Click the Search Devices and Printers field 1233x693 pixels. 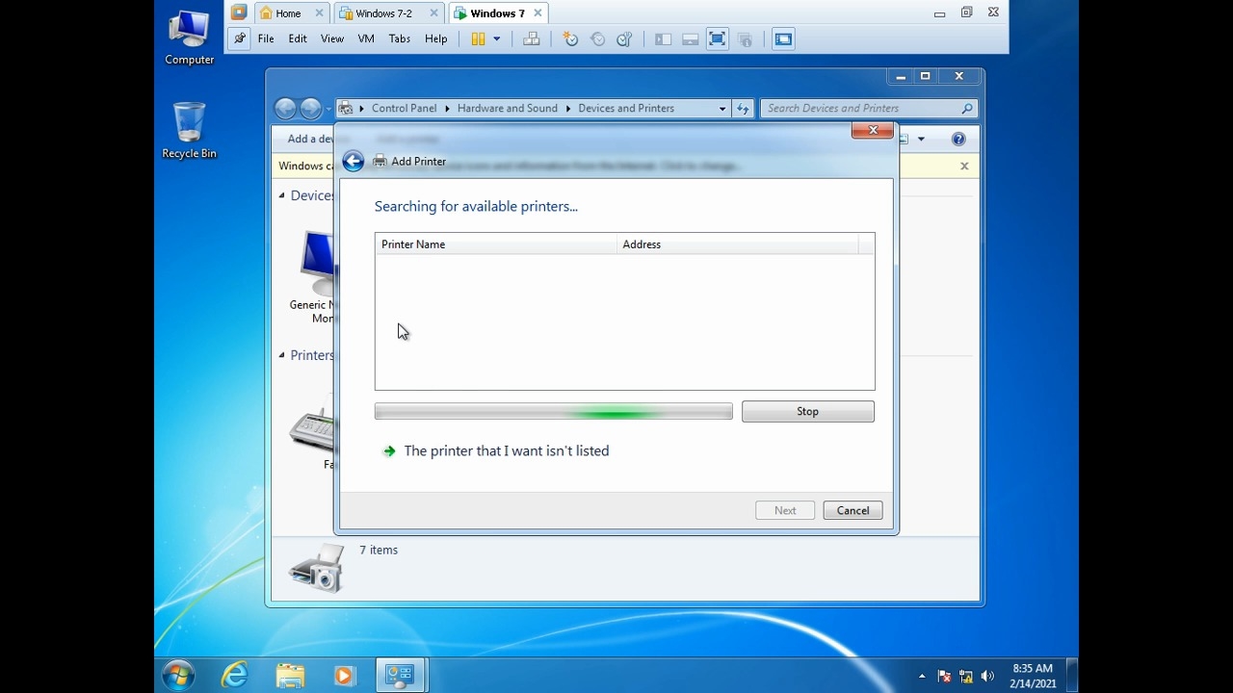click(862, 109)
